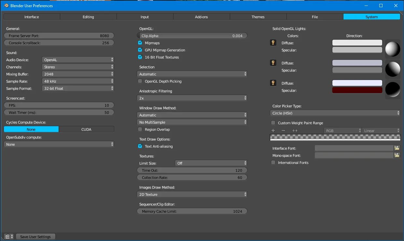
Task: Flip the color ramp with arrows icon
Action: [x=295, y=130]
